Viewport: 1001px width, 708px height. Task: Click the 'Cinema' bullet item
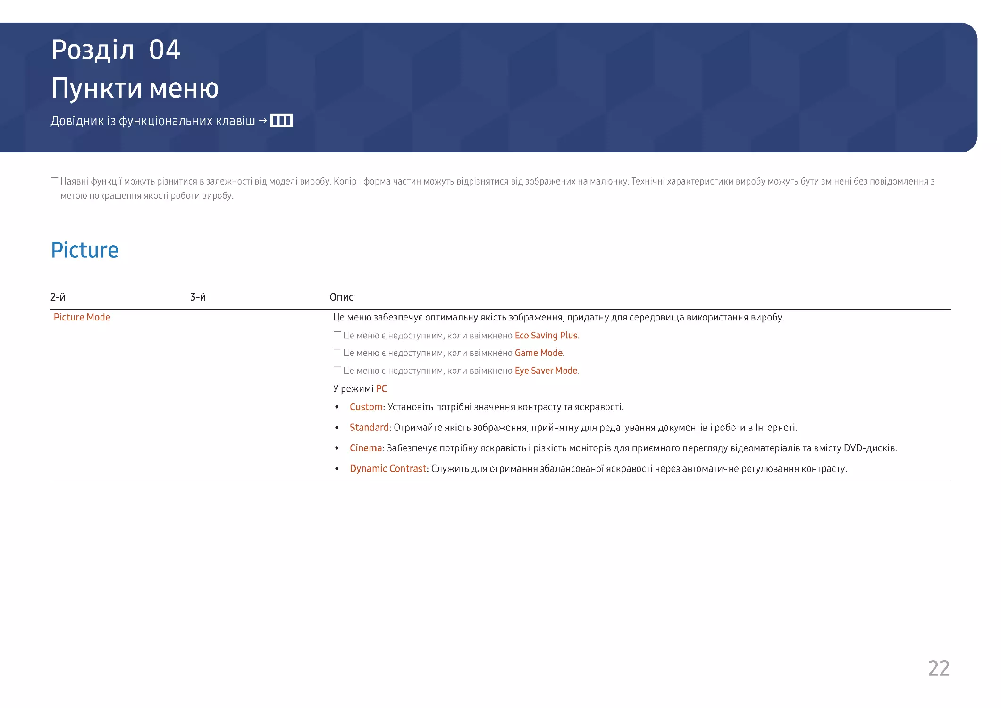point(623,448)
